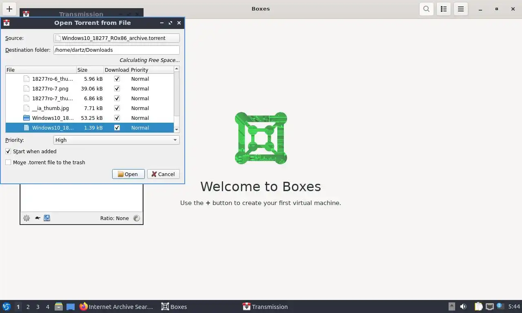Uncheck Start when added
The width and height of the screenshot is (522, 313).
8,151
